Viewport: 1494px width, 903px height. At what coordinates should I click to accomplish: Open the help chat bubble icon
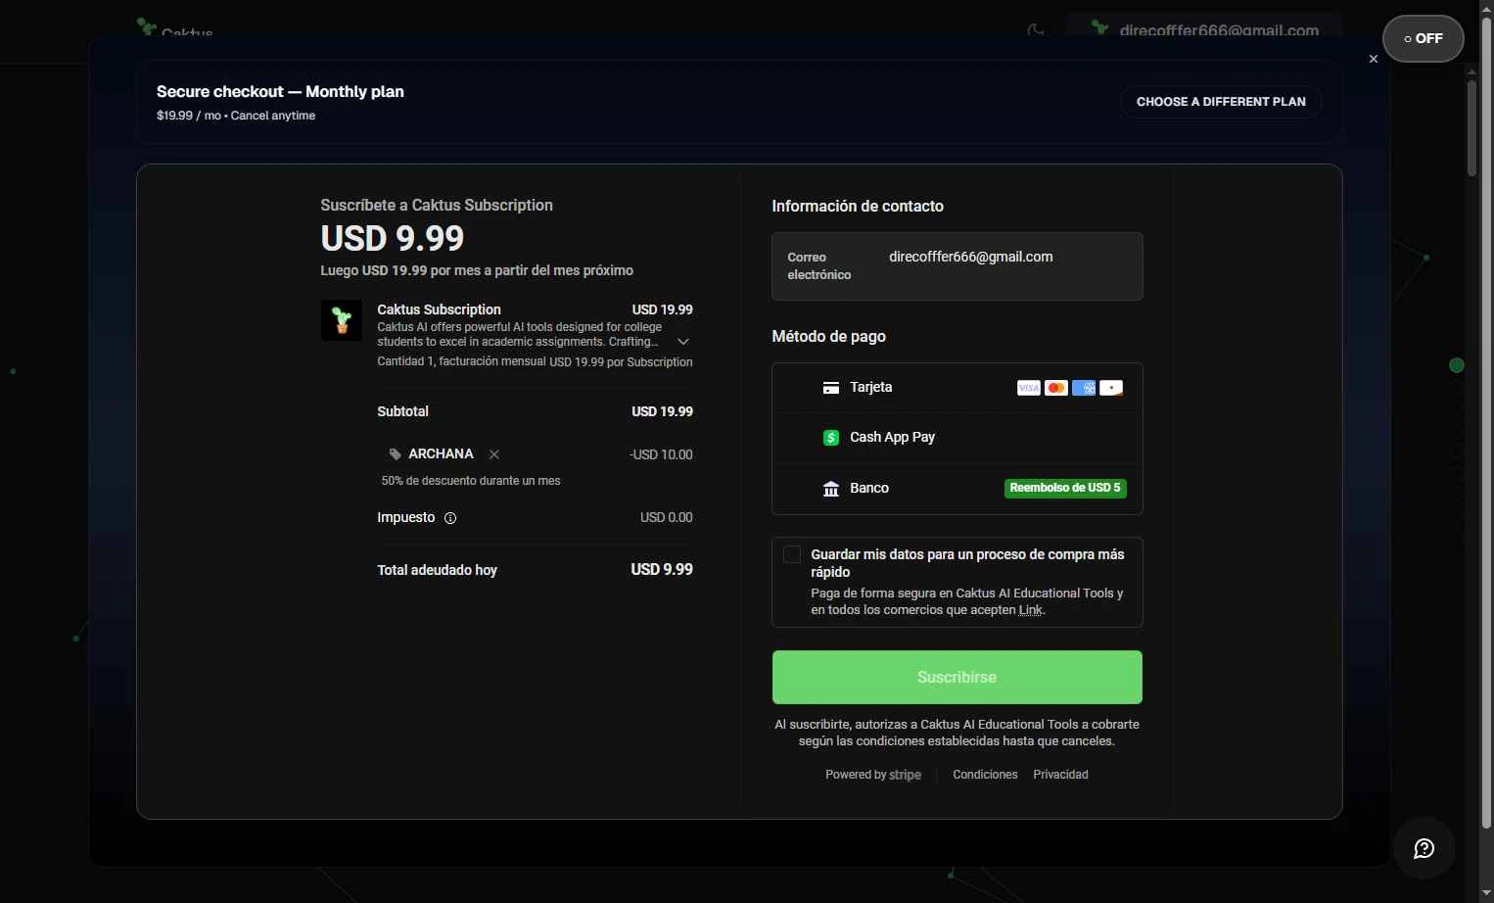1424,848
